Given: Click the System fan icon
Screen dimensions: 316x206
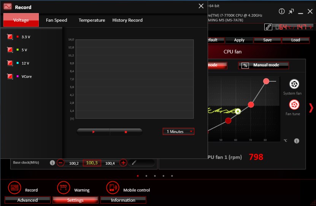Looking at the screenshot, I should click(294, 84).
